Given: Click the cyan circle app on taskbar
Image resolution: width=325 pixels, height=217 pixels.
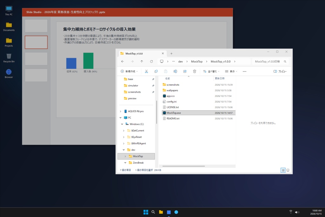Looking at the screenshot, I should click(176, 212).
